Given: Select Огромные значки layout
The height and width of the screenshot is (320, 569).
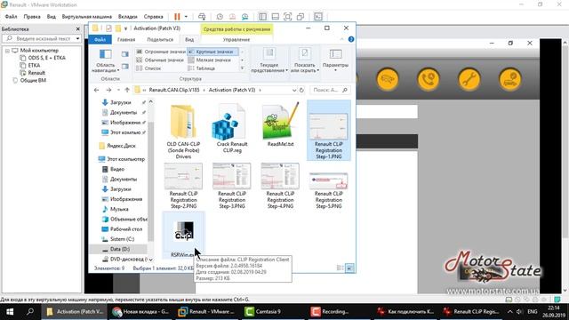Looking at the screenshot, I should click(x=161, y=52).
